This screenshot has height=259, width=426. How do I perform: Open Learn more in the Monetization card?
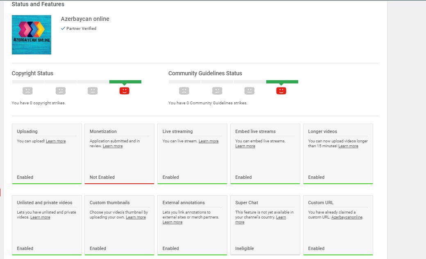tap(113, 146)
